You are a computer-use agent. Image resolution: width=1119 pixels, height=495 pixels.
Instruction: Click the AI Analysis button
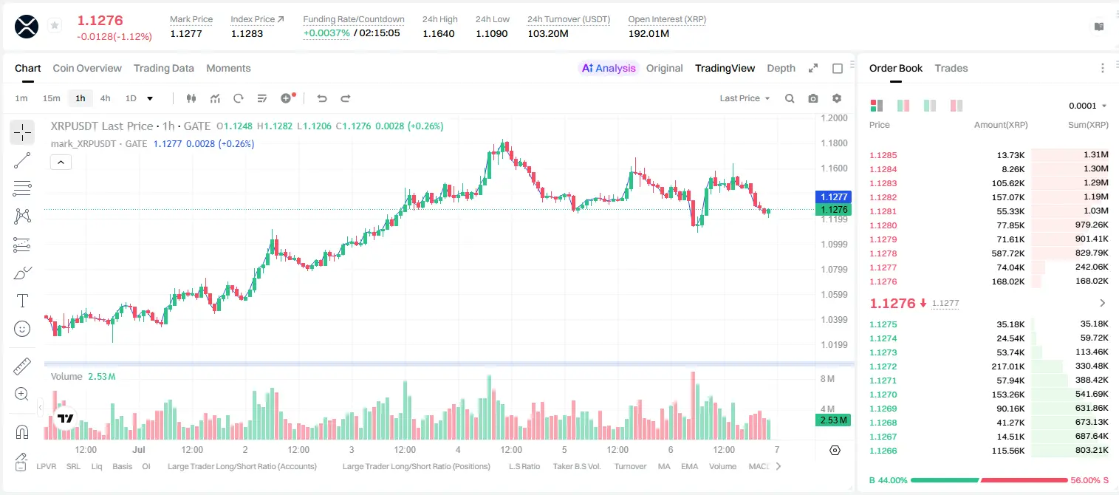(609, 68)
